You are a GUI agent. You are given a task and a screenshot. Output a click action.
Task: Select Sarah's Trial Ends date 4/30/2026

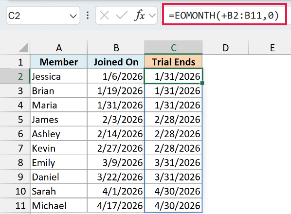point(174,191)
